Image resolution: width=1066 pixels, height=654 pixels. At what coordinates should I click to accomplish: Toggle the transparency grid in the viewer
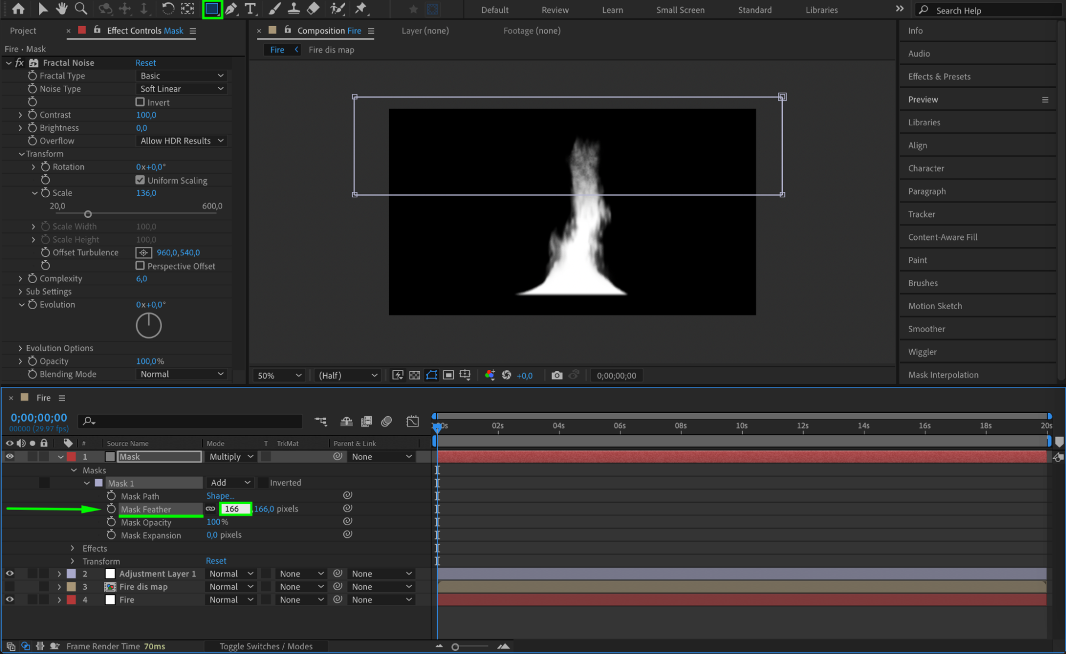(414, 375)
